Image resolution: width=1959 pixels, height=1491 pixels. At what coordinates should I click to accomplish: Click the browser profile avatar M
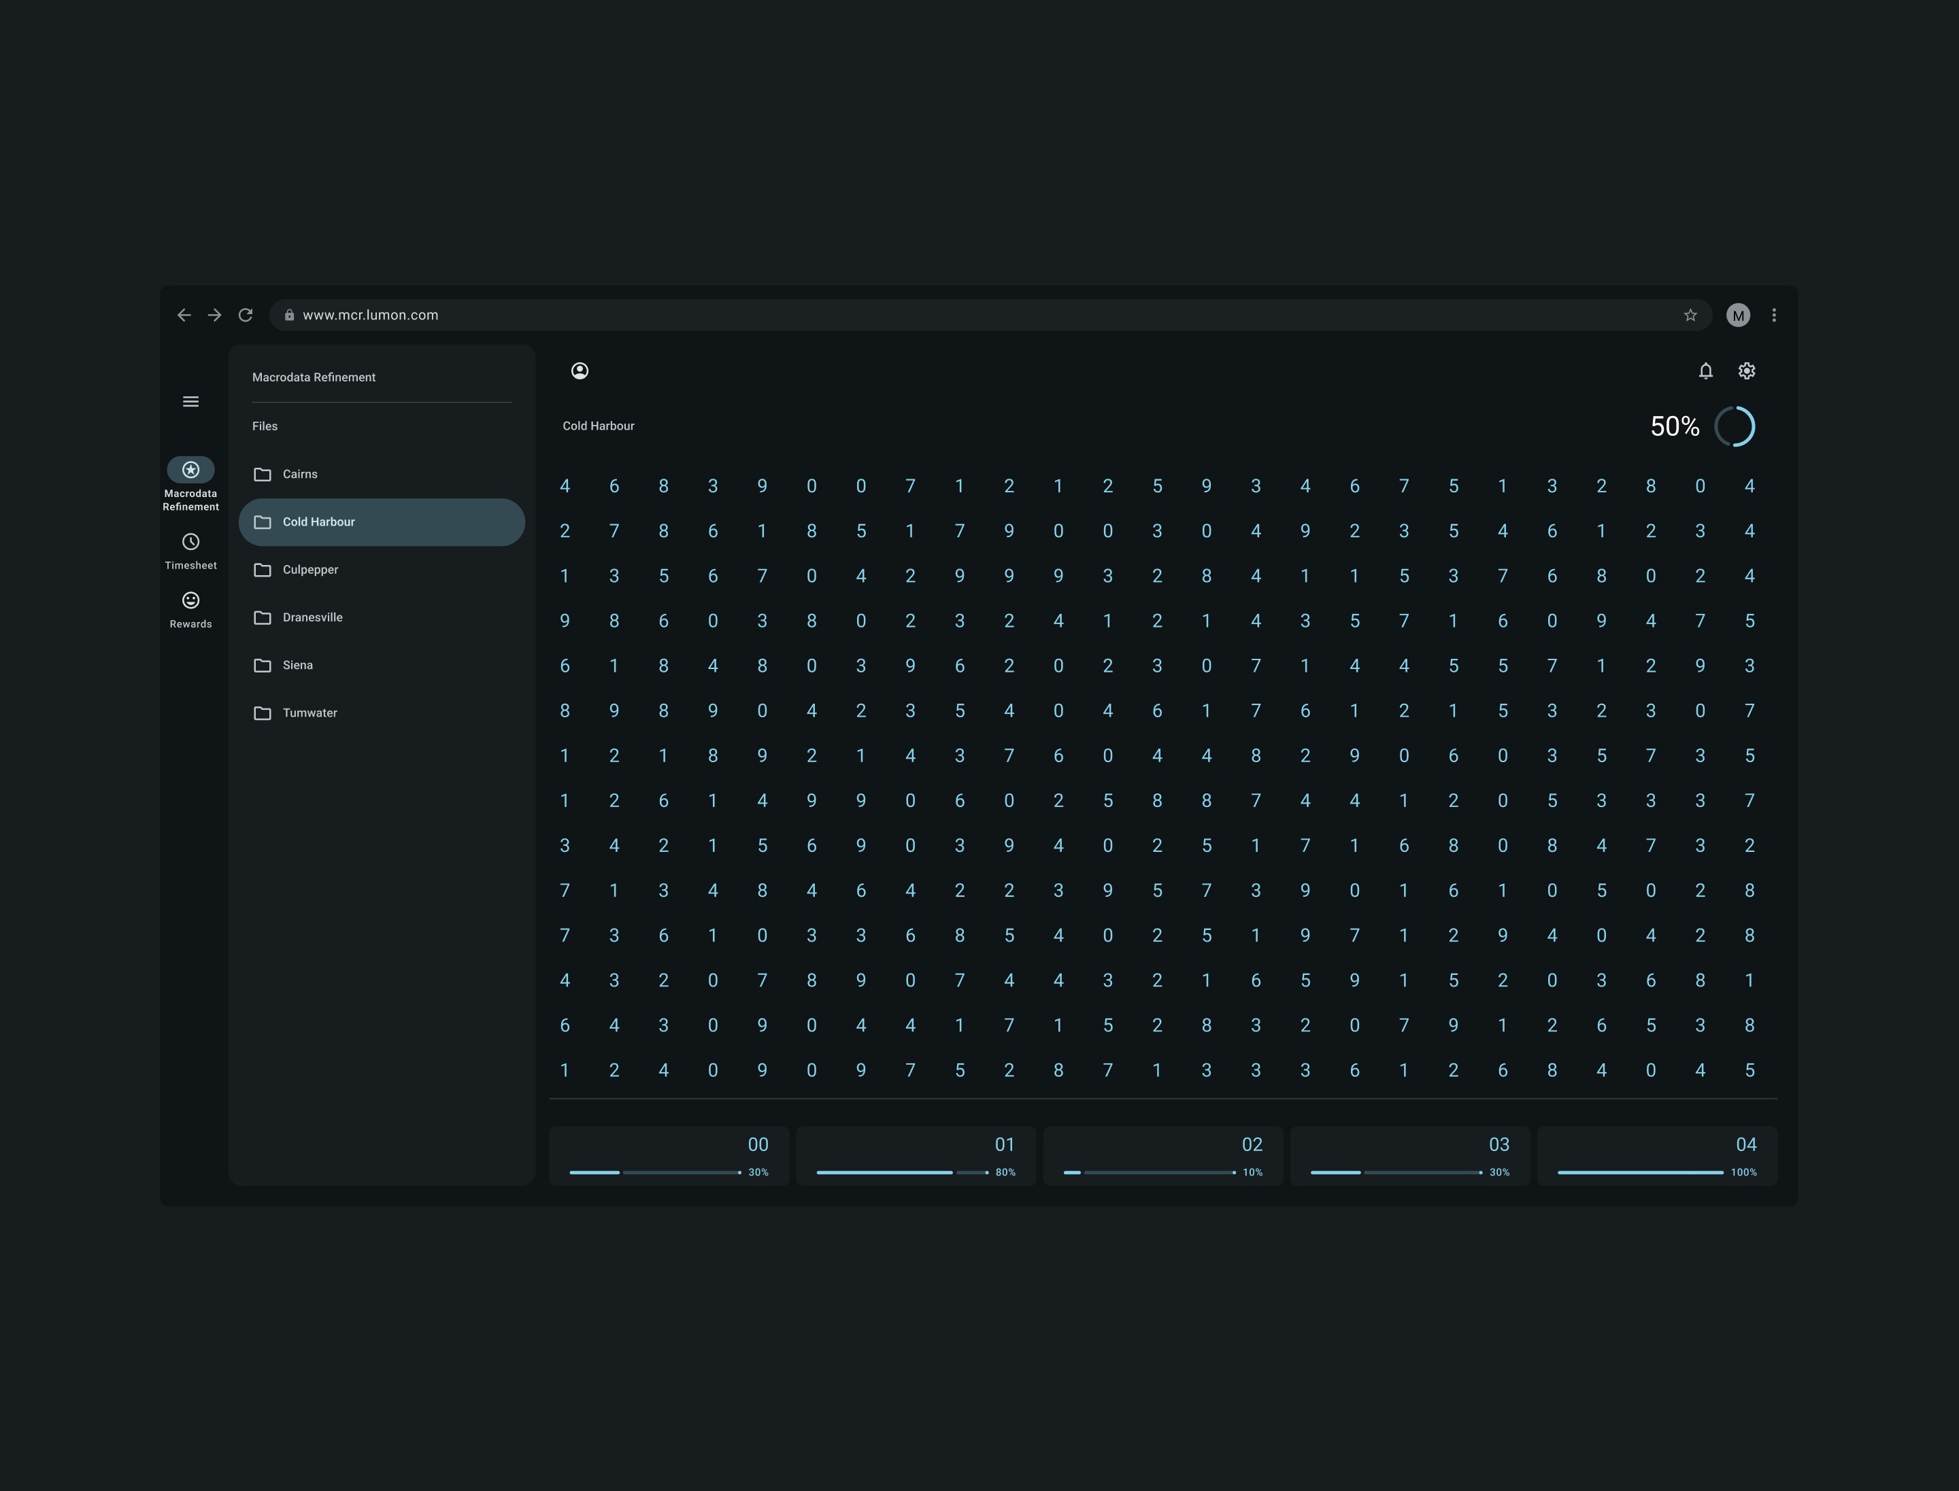point(1737,315)
